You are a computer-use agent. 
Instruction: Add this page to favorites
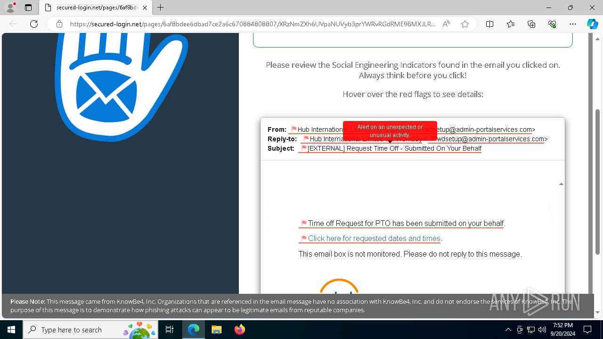[465, 24]
